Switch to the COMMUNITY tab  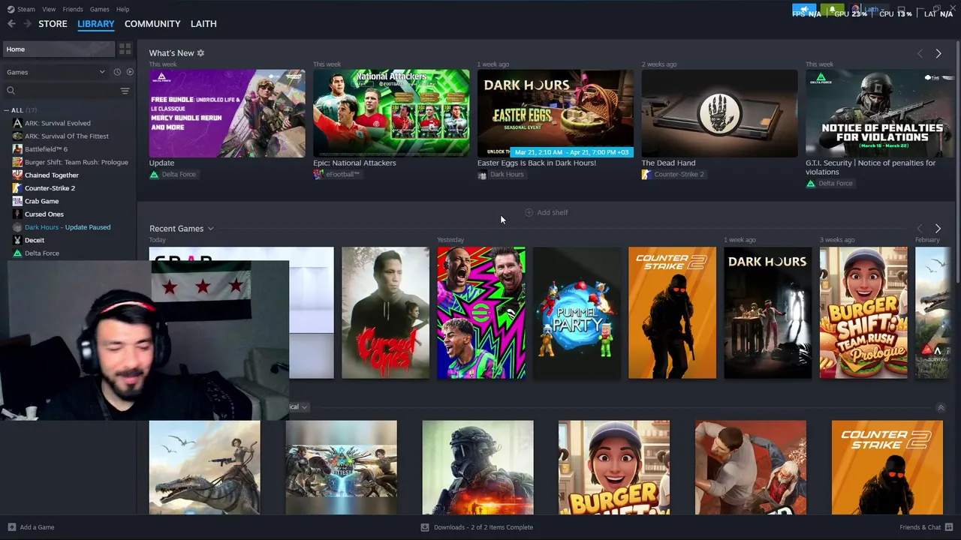point(152,24)
